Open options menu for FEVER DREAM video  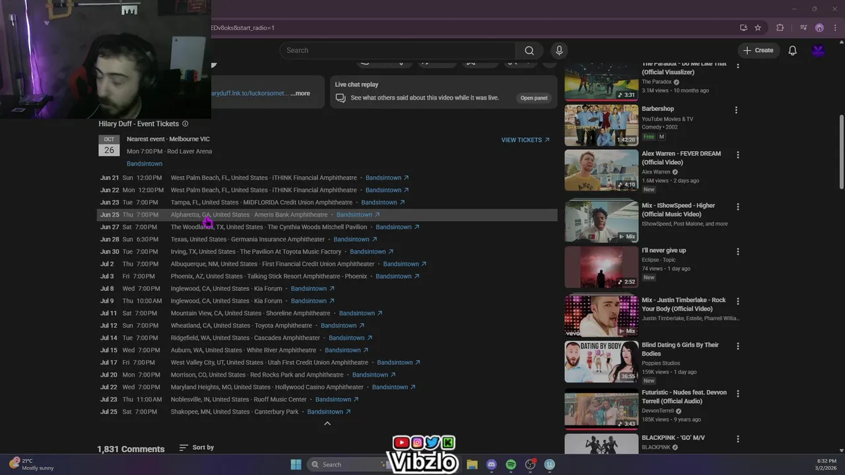[737, 154]
